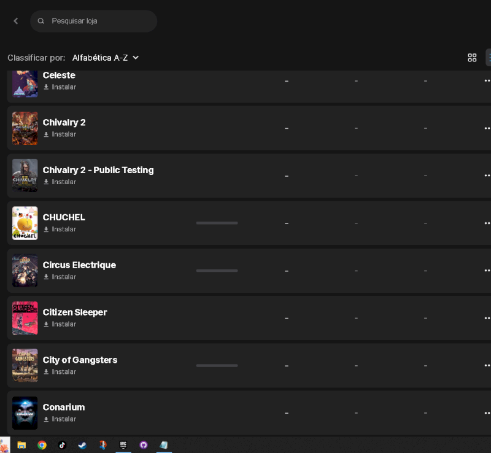Open City of Gangsters cover thumbnail
The image size is (491, 453).
[25, 365]
